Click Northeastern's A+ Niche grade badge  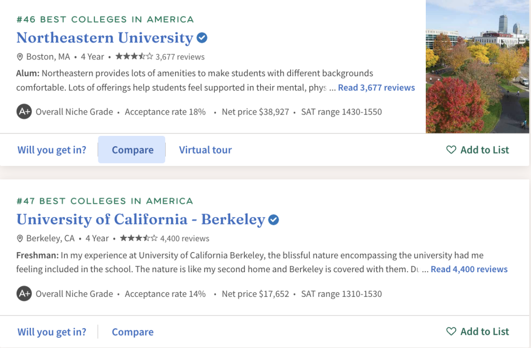[x=24, y=112]
